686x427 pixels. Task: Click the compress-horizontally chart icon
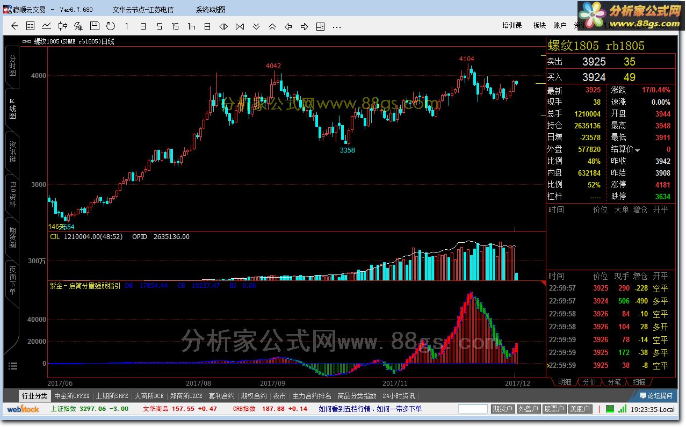point(240,26)
